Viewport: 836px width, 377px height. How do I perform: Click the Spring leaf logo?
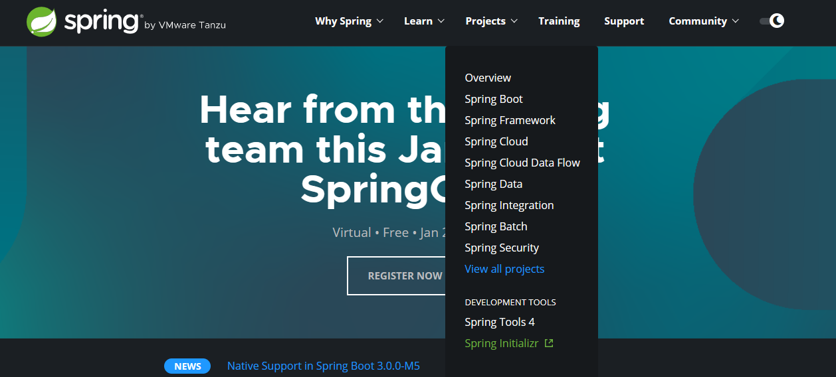coord(41,21)
